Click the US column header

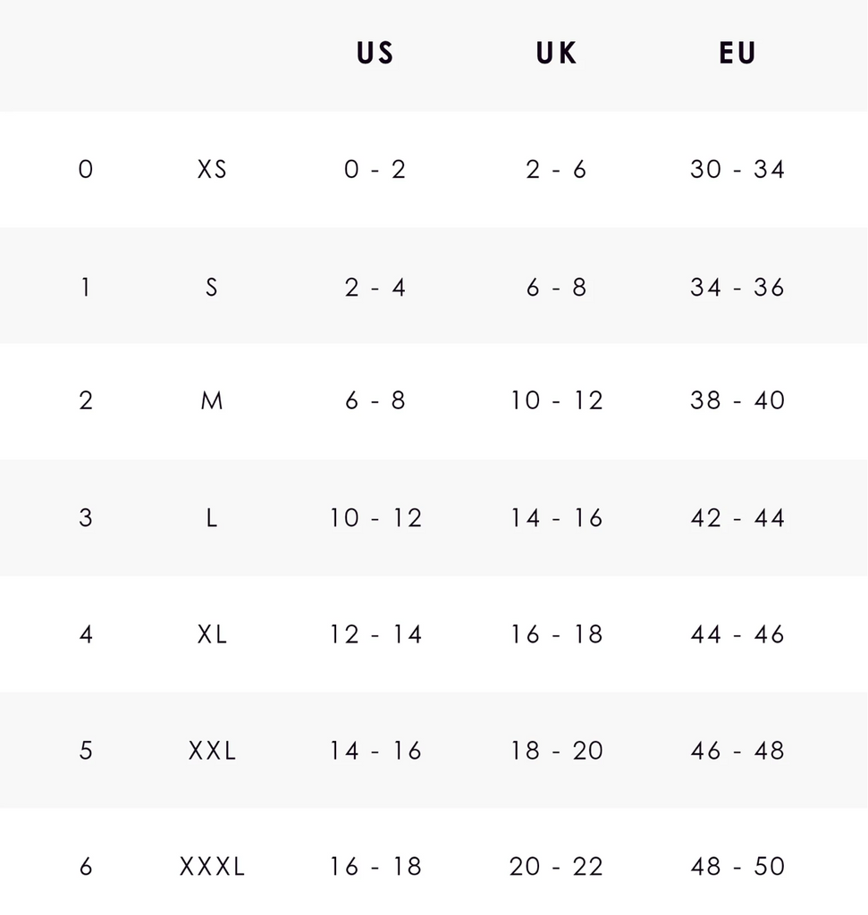coord(375,54)
